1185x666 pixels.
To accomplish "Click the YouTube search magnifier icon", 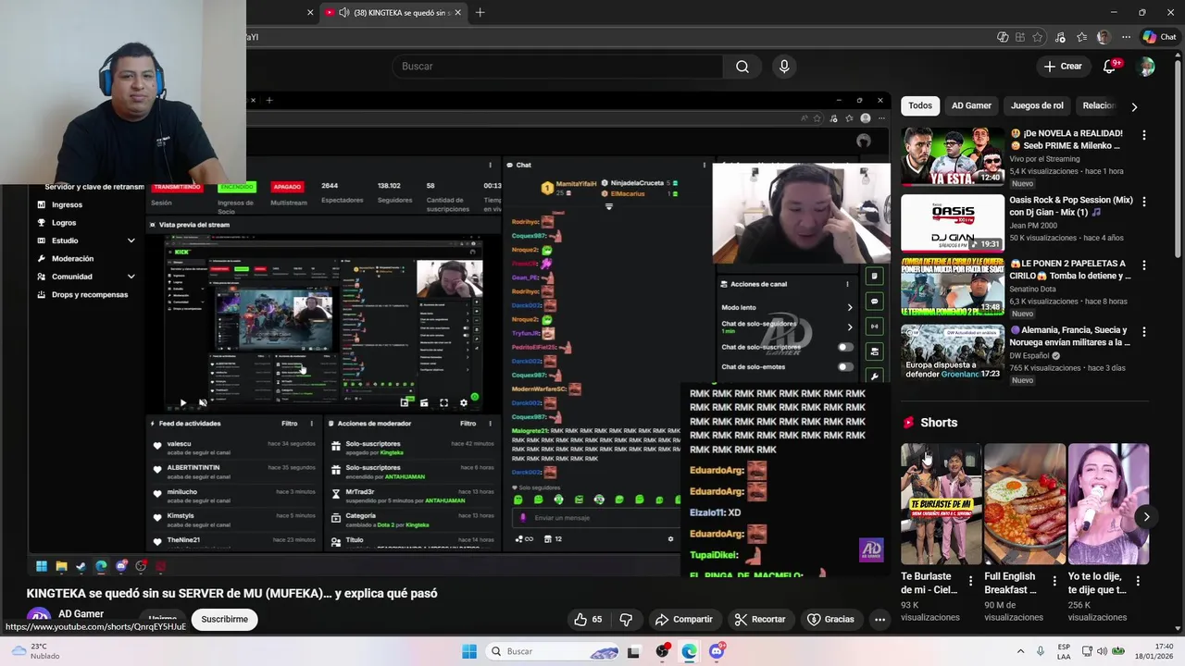I will coord(742,67).
